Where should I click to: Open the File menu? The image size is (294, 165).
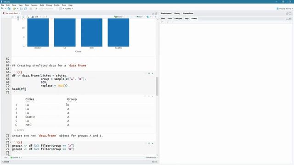(x=3, y=5)
